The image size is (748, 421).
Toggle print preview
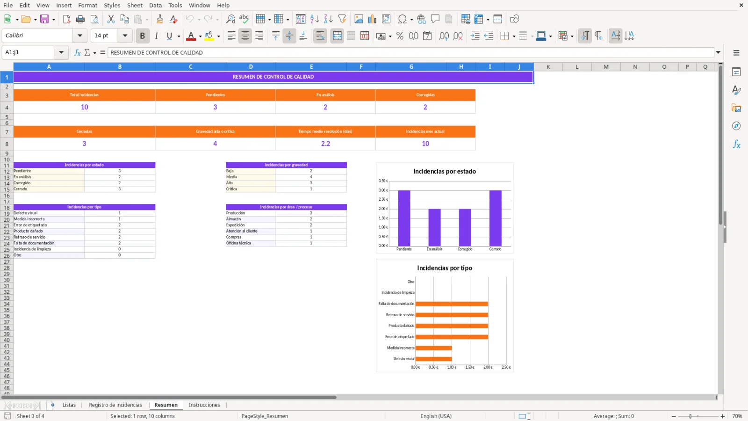coord(94,19)
